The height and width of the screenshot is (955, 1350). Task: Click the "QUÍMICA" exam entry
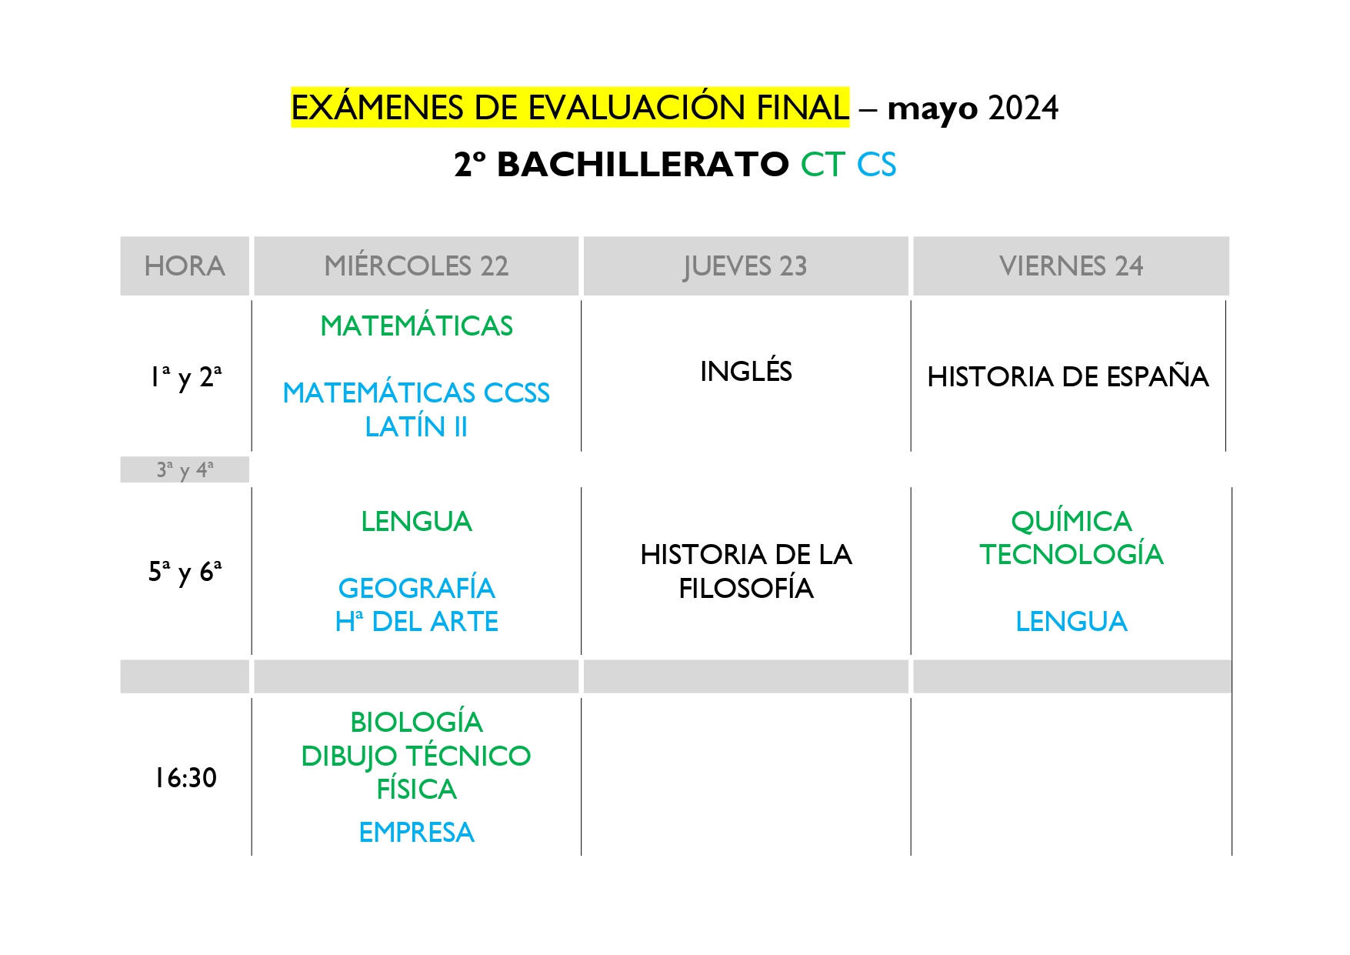pyautogui.click(x=1071, y=522)
